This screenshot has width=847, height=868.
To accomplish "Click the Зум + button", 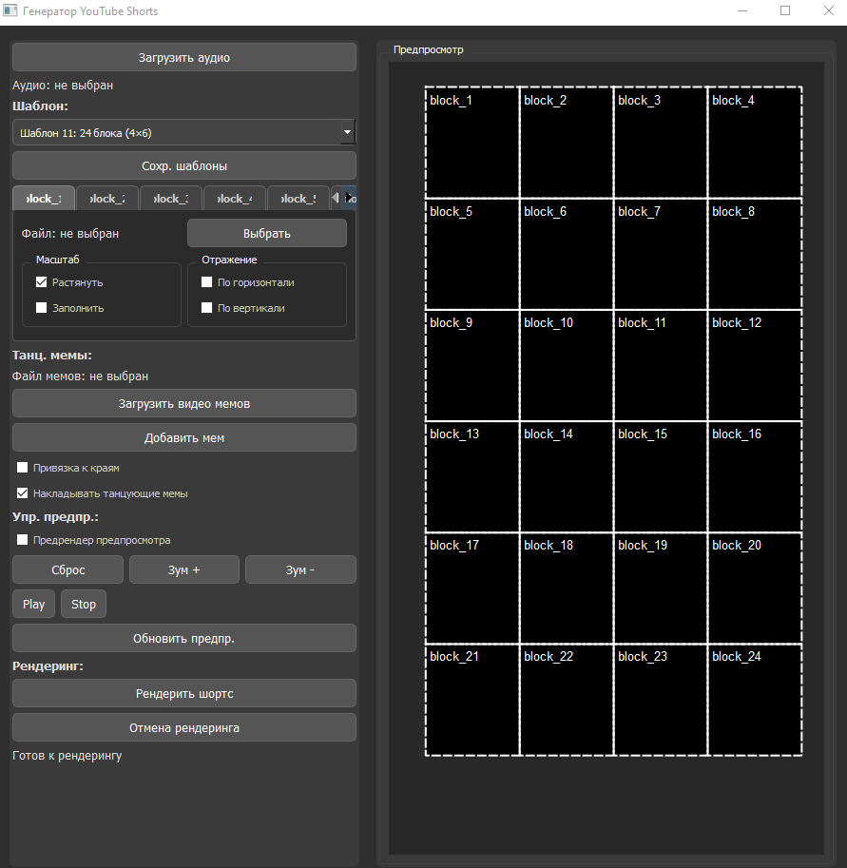I will tap(183, 570).
